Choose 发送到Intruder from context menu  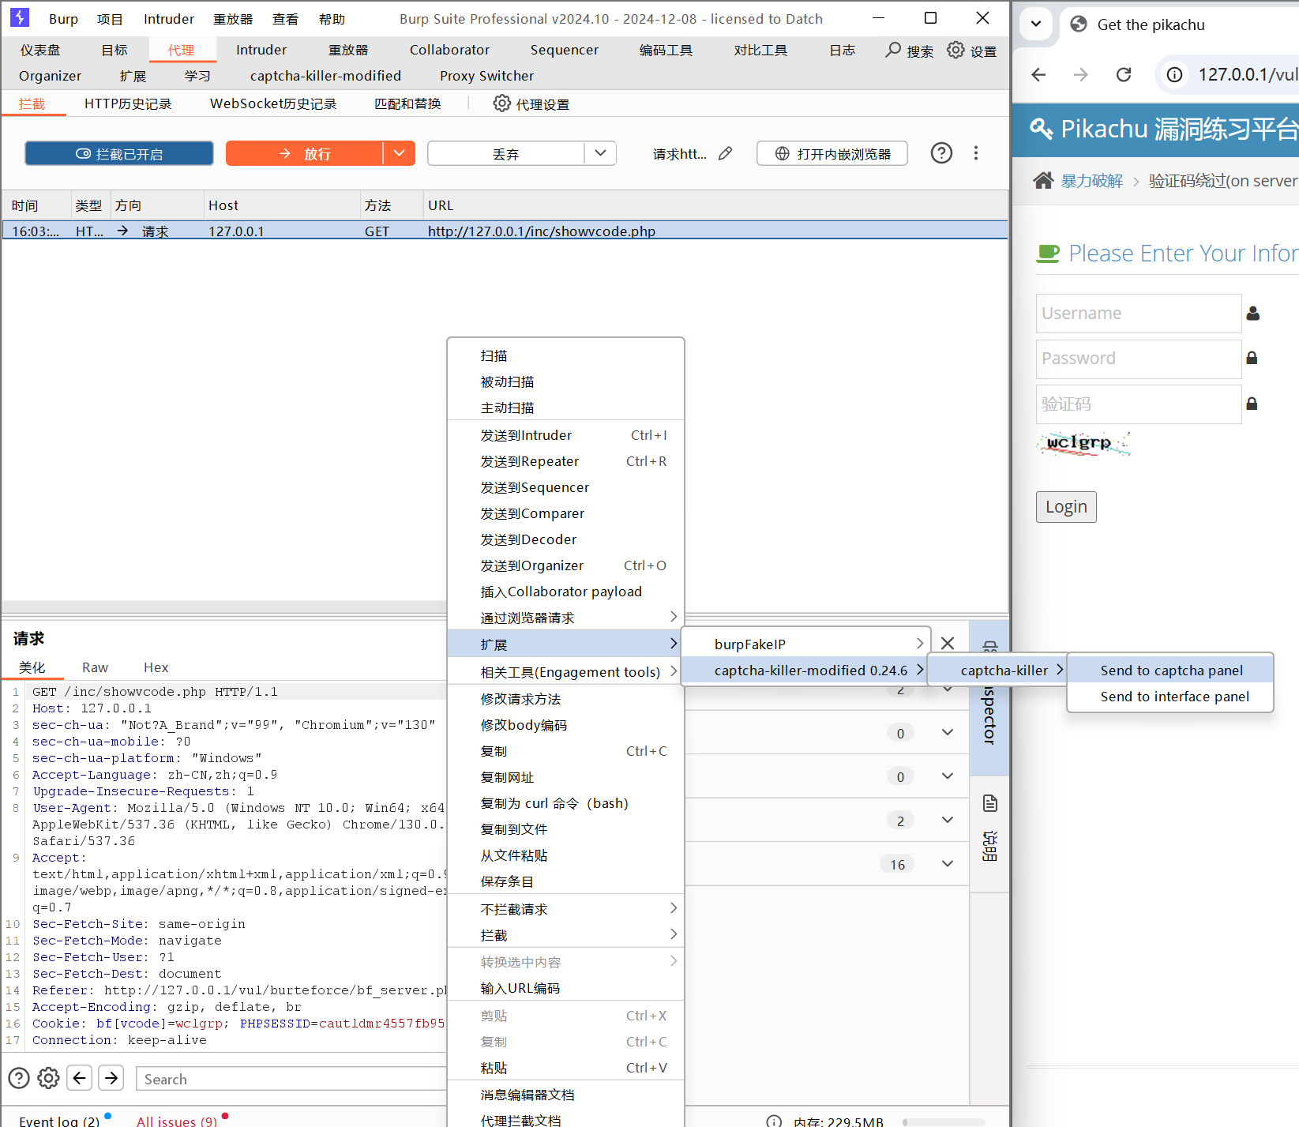565,435
